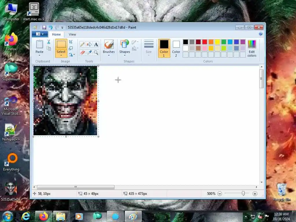Activate Color 2 swatch button
296x222 pixels.
click(176, 48)
